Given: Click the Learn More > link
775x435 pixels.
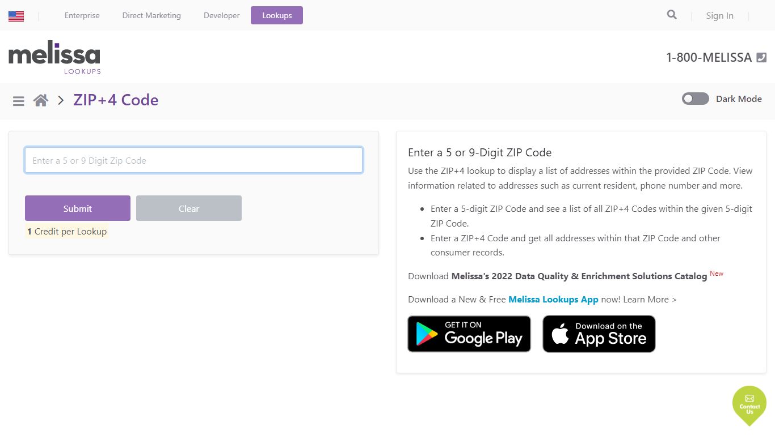Looking at the screenshot, I should point(650,300).
